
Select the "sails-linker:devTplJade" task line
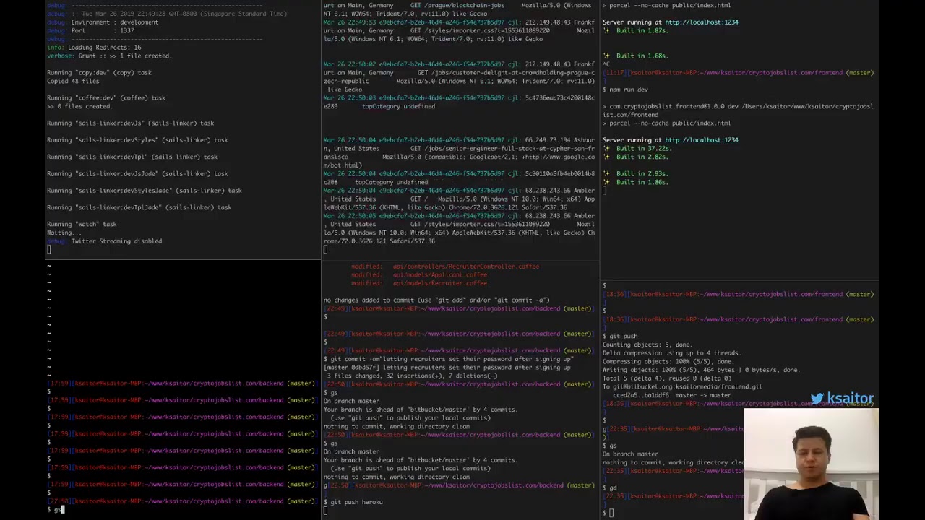[139, 207]
